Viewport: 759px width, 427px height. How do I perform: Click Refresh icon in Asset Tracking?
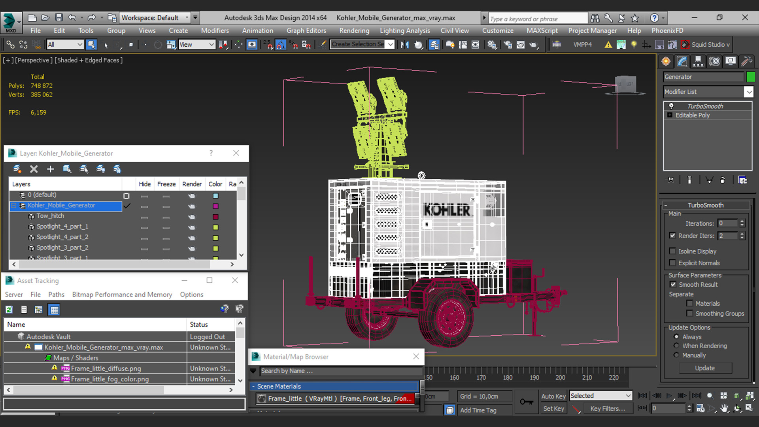click(9, 310)
